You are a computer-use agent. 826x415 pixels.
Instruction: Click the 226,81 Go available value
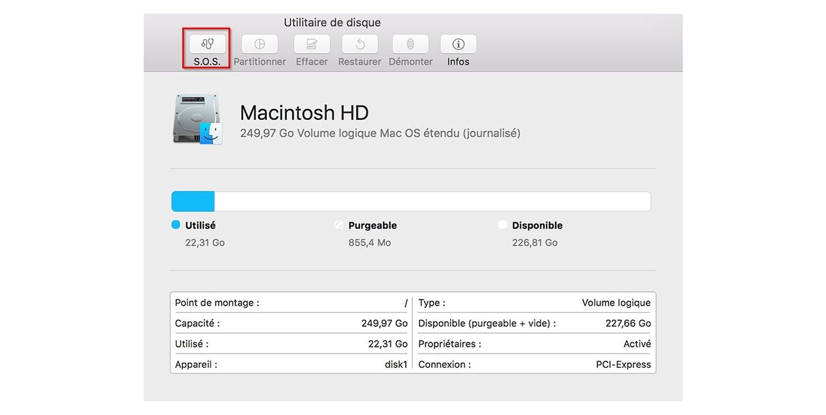[x=535, y=242]
